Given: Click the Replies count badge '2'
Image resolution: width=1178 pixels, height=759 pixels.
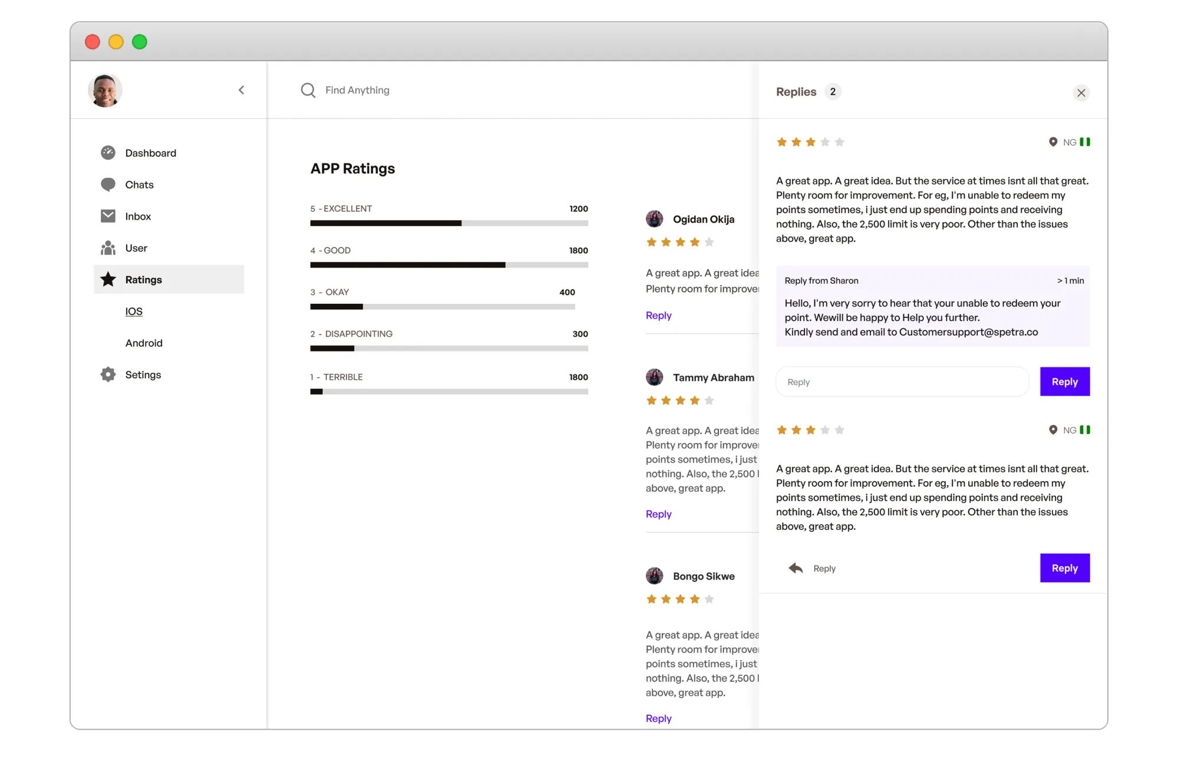Looking at the screenshot, I should pos(833,91).
